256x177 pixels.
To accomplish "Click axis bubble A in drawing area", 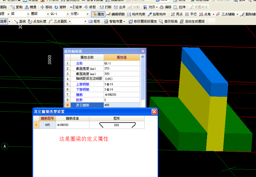I will pos(5,146).
